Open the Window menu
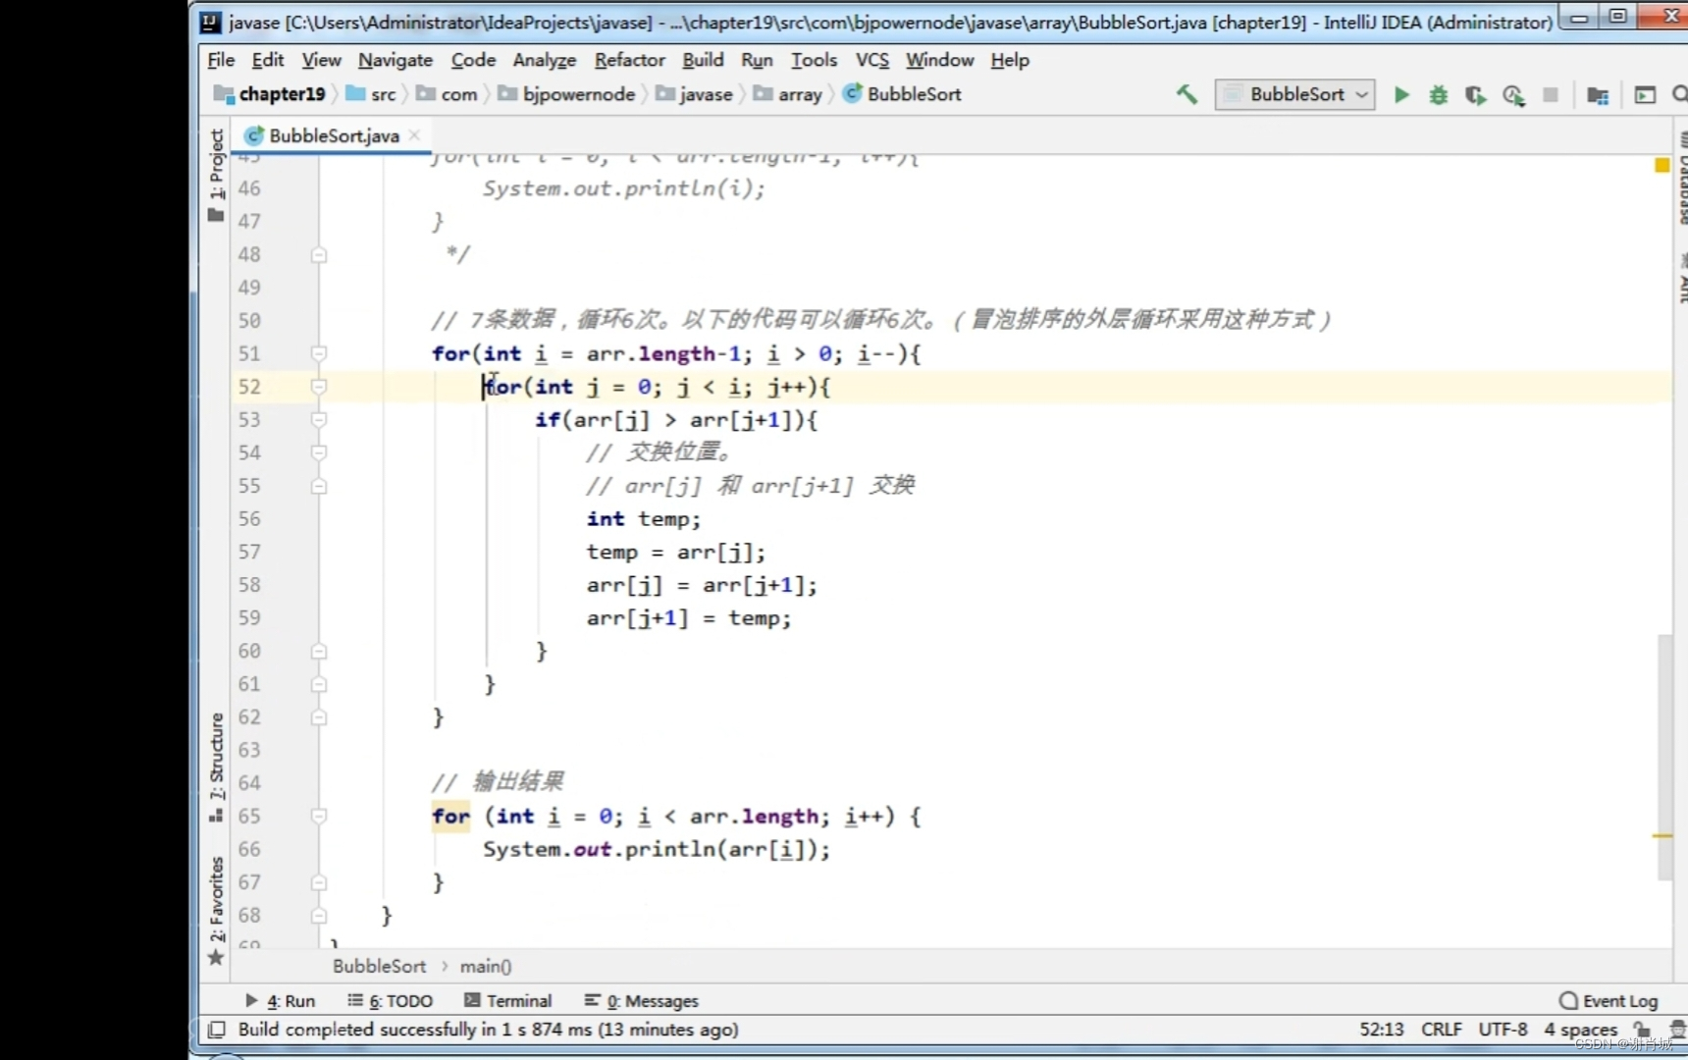This screenshot has height=1060, width=1688. 939,60
